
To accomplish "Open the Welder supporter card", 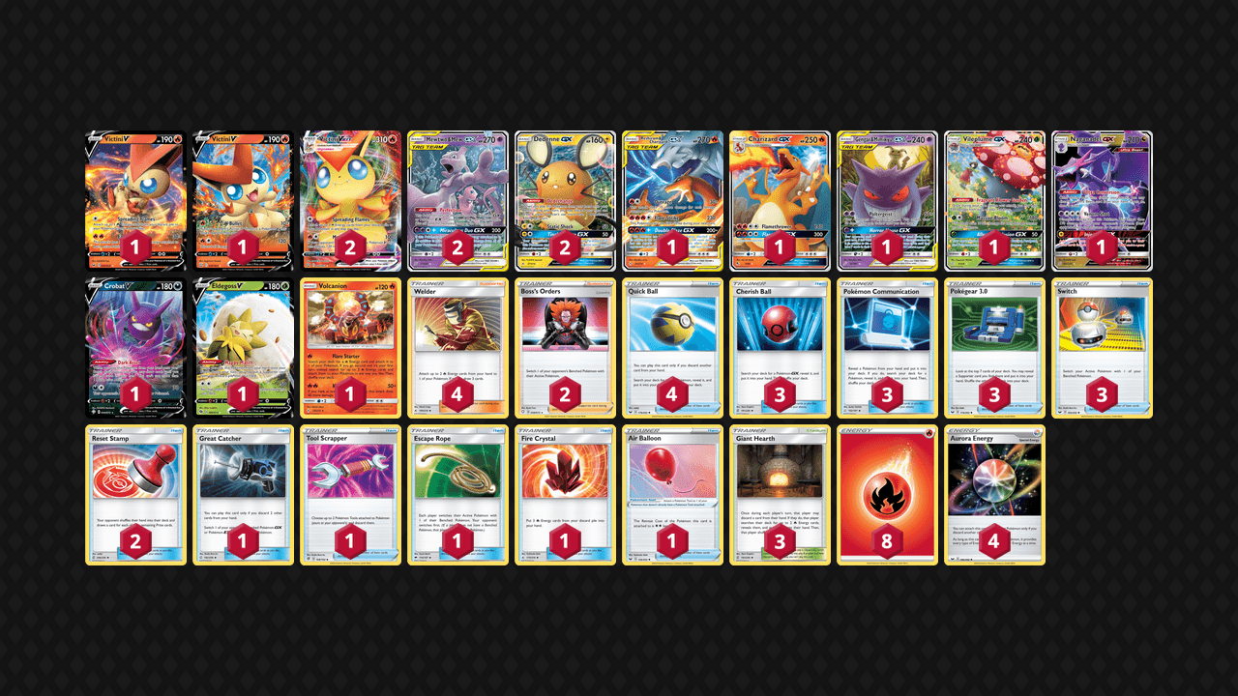I will point(457,348).
